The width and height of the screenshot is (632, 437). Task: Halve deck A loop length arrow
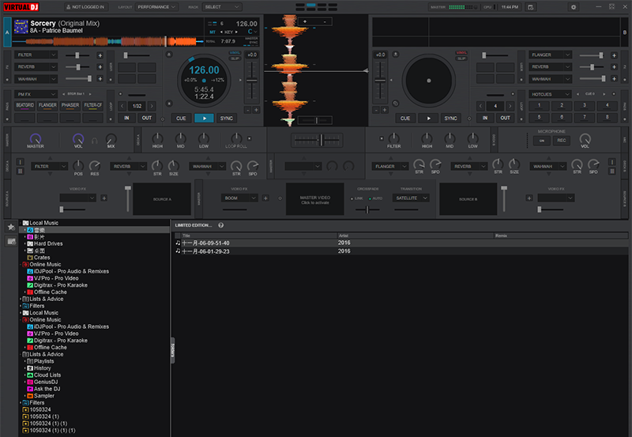coord(122,106)
